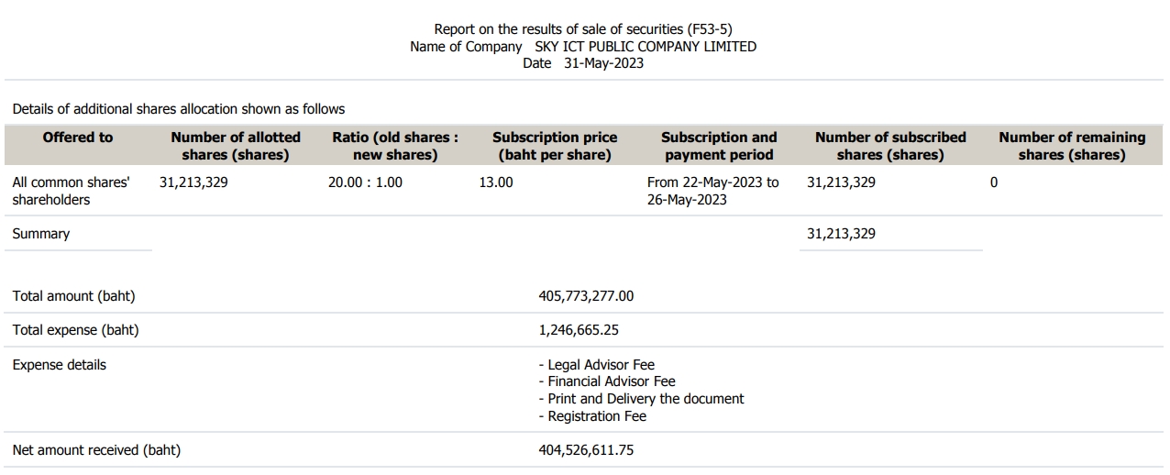Click the 'Number of remaining shares' header
This screenshot has height=475, width=1170.
1072,146
